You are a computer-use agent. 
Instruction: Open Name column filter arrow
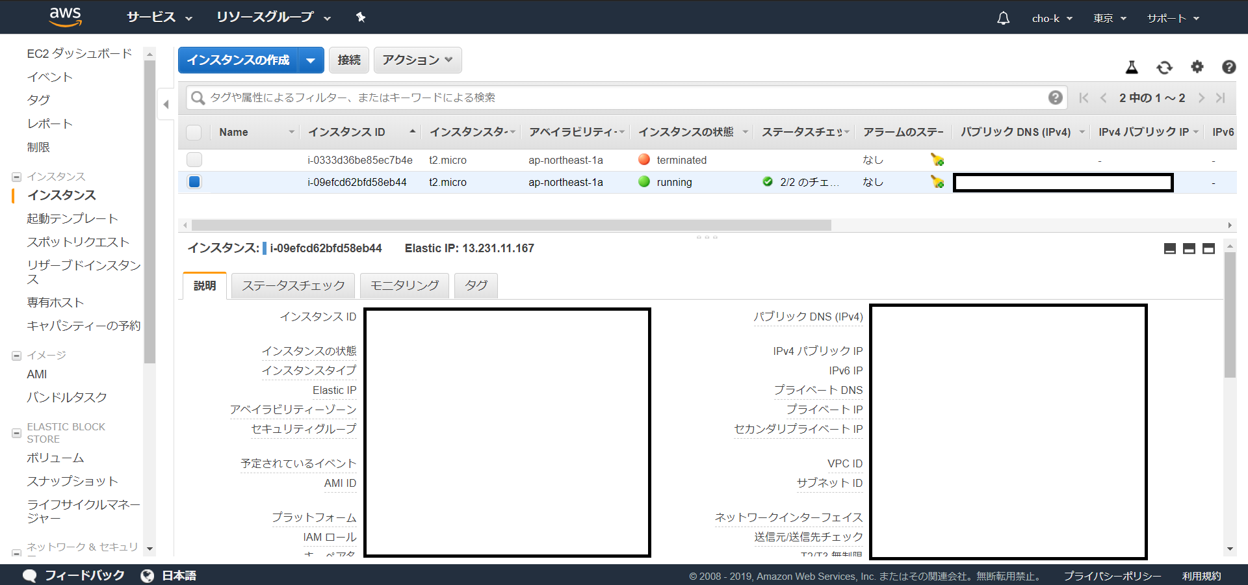point(292,133)
